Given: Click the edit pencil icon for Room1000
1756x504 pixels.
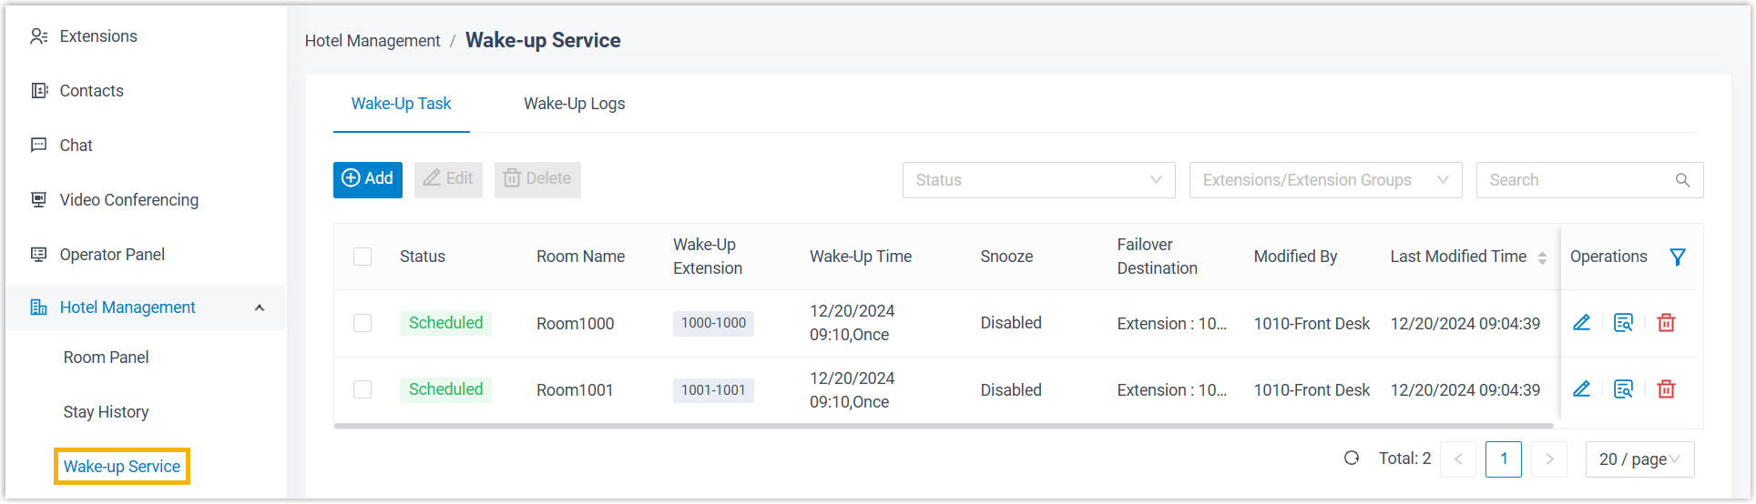Looking at the screenshot, I should 1581,323.
